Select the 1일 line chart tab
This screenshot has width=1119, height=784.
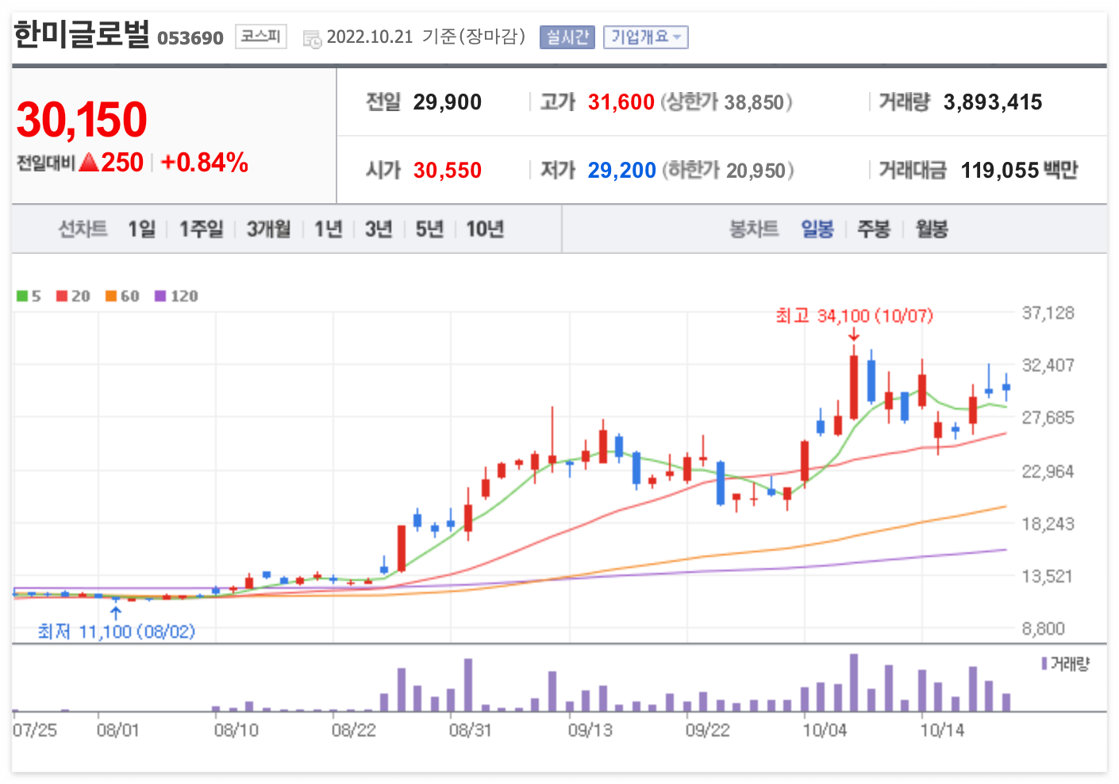tap(142, 229)
